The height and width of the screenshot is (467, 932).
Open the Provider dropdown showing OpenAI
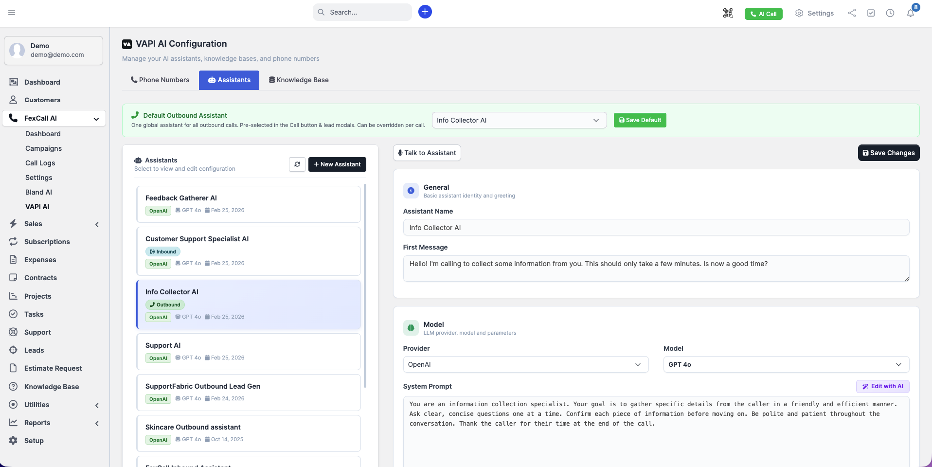click(525, 364)
